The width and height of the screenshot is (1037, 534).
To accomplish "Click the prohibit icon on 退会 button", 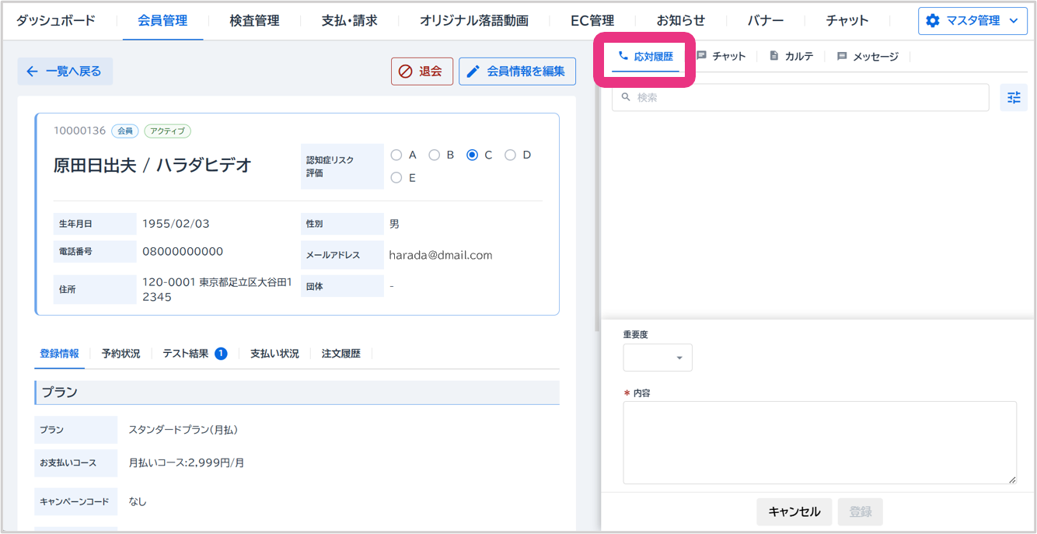I will pyautogui.click(x=405, y=72).
